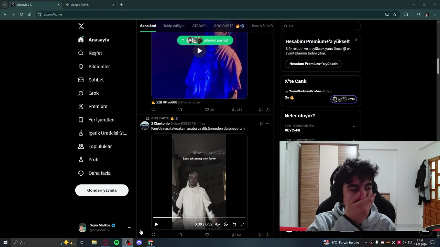Open Premium in the sidebar
Viewport: 440px width, 247px height.
point(93,106)
